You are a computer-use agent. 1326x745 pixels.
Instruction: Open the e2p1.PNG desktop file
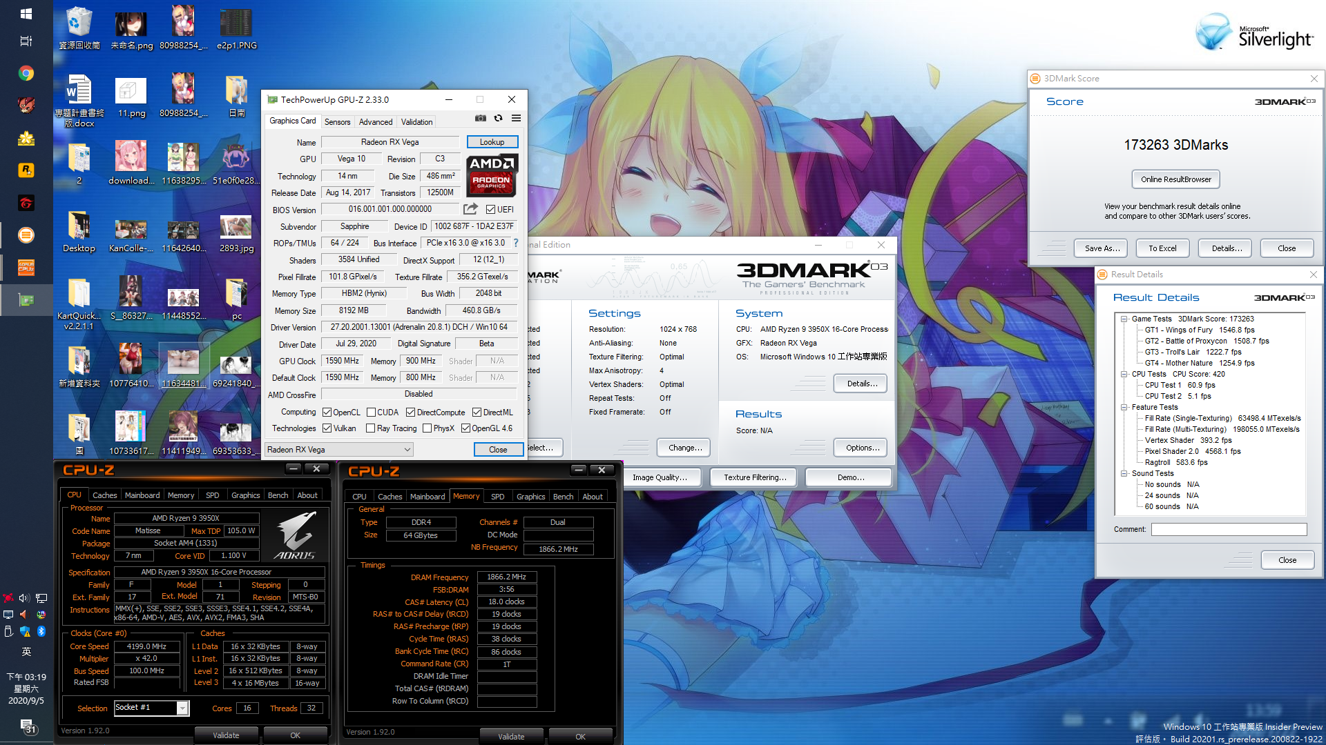pos(236,29)
